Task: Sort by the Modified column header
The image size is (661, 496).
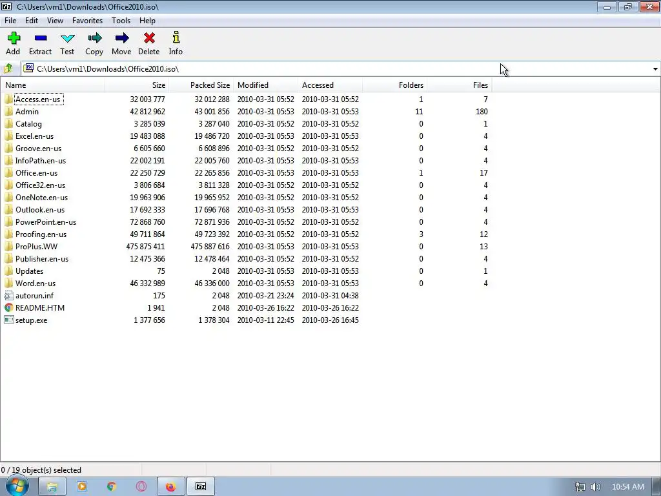Action: coord(265,85)
